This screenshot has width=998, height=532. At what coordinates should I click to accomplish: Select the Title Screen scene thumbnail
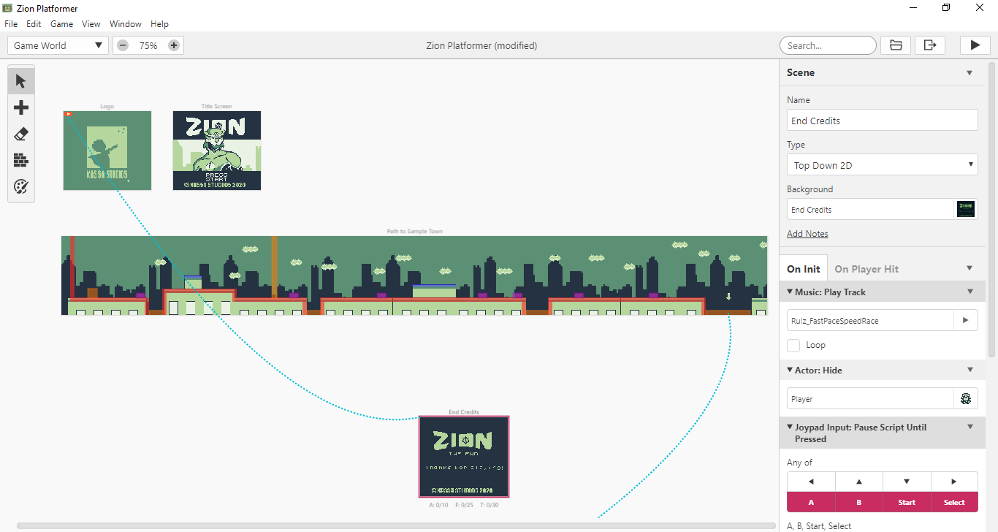pos(217,151)
